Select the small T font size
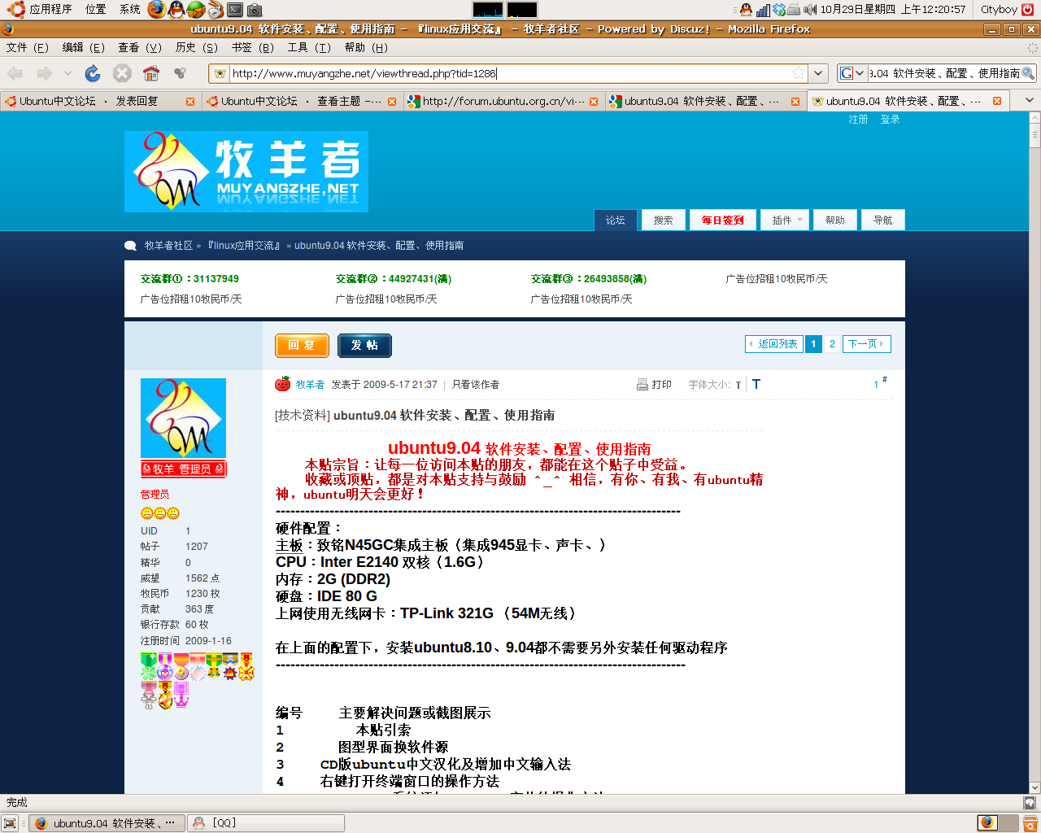Image resolution: width=1041 pixels, height=833 pixels. (738, 386)
